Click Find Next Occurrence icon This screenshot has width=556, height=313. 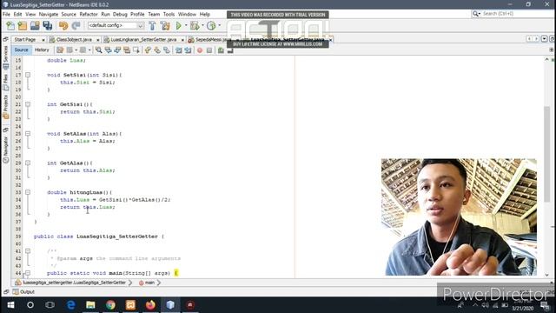(117, 50)
